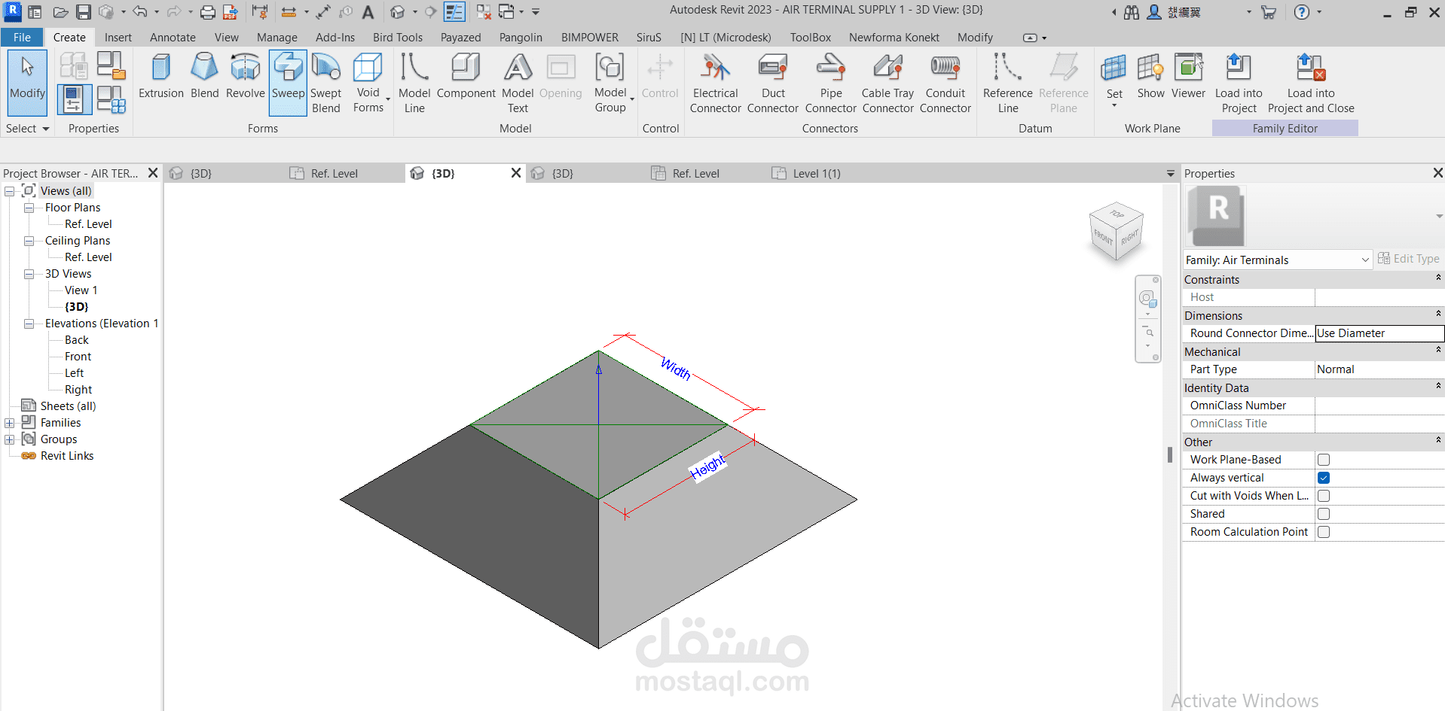Click the OmniClass Number field

coord(1379,406)
